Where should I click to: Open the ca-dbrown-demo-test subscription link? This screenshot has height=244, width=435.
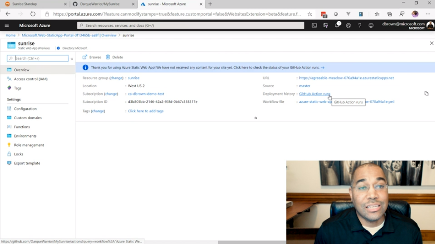point(146,94)
